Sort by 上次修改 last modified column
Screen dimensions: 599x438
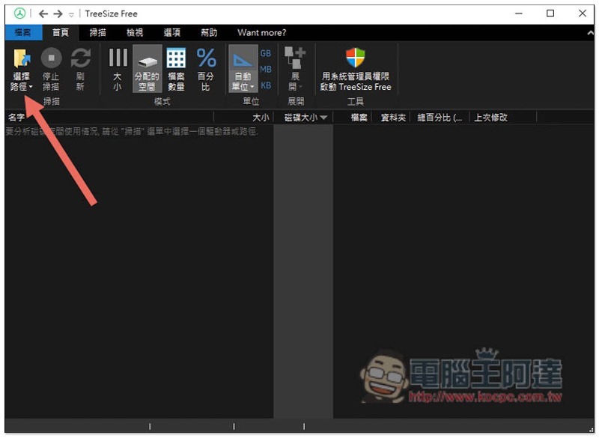click(502, 118)
